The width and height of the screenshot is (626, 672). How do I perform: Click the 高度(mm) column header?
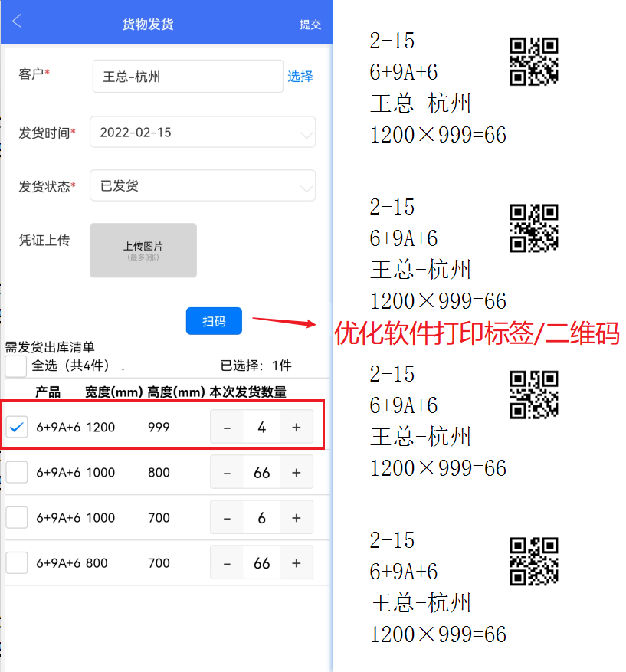[176, 392]
